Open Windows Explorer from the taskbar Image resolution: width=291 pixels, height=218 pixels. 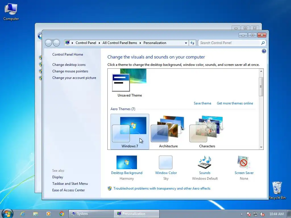36,214
